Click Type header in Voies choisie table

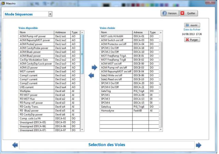(154, 32)
